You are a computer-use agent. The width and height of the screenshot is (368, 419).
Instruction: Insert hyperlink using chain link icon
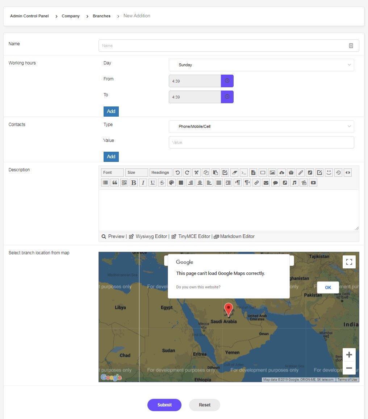[x=256, y=183]
